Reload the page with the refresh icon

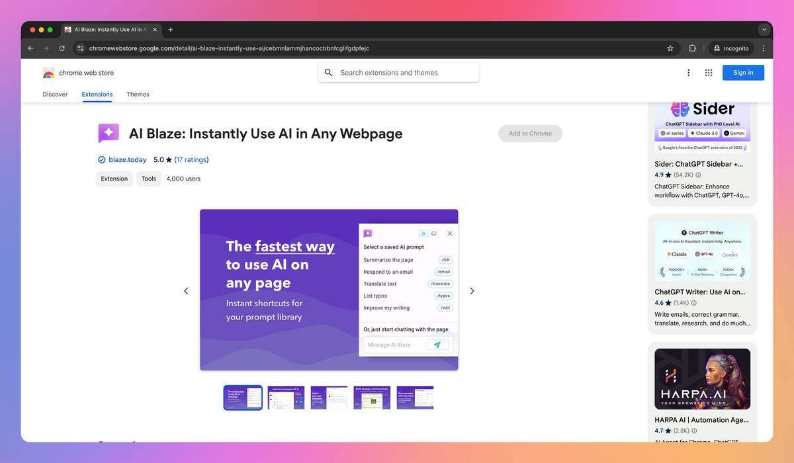(x=62, y=48)
